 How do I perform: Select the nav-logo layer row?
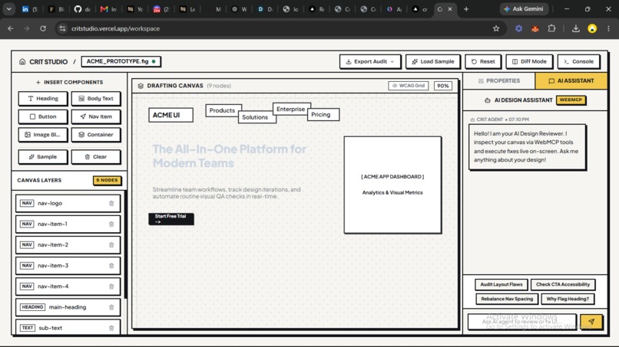pyautogui.click(x=68, y=204)
